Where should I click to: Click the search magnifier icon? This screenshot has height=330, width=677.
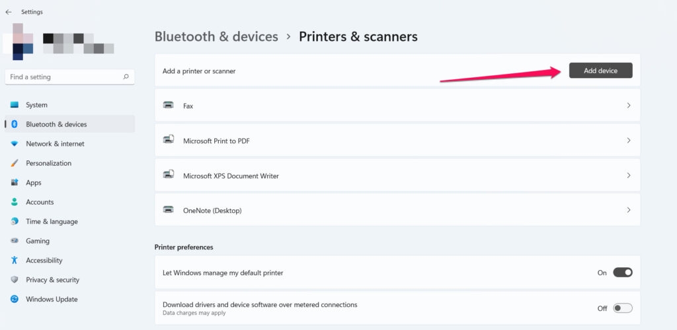[x=126, y=77]
